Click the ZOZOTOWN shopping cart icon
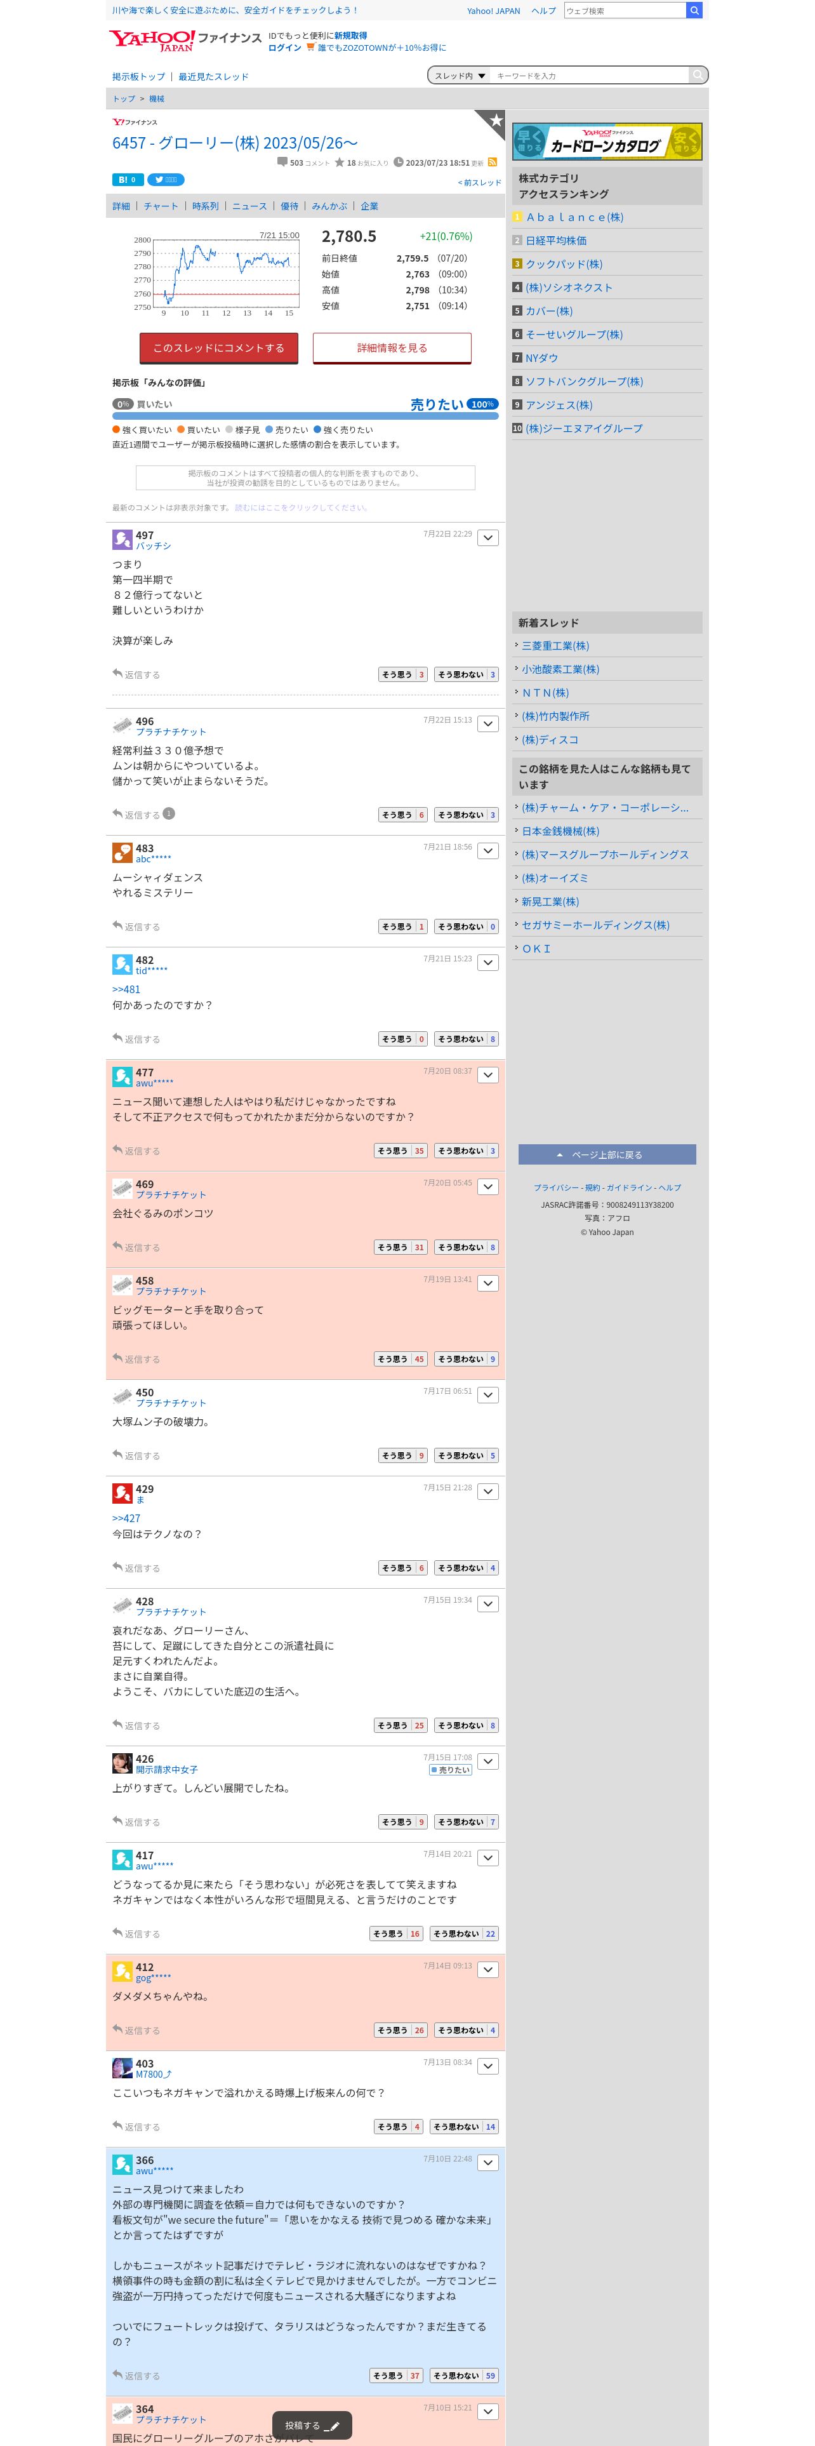815x2446 pixels. coord(310,46)
